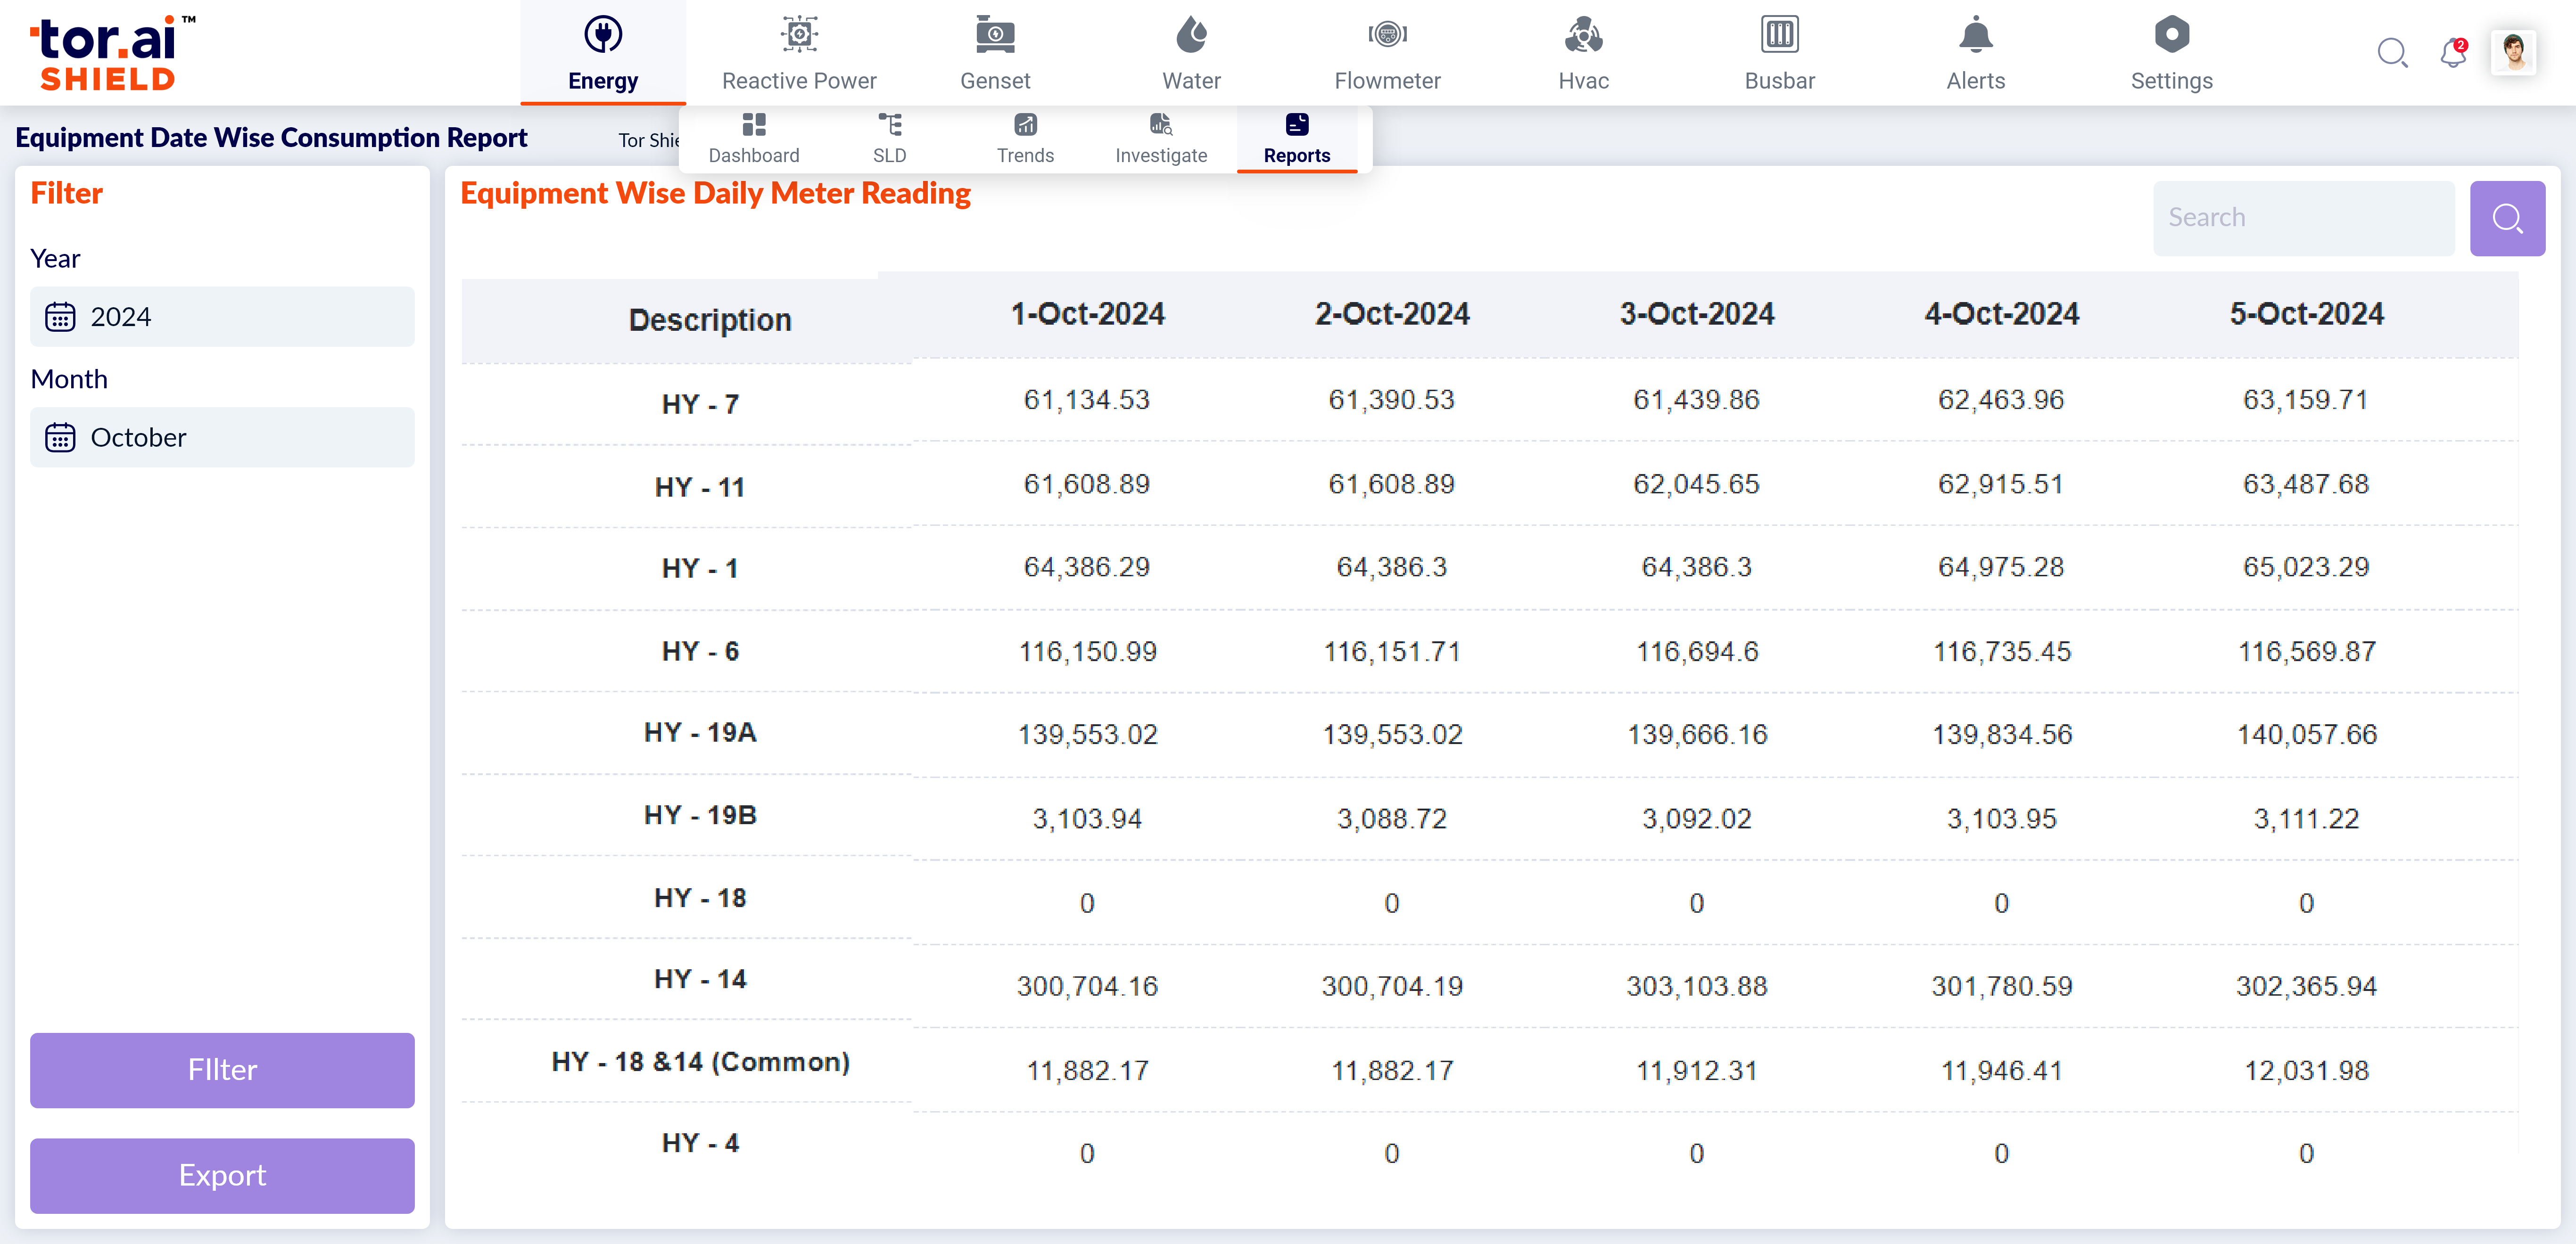Viewport: 2576px width, 1244px height.
Task: Click the SLD diagram icon
Action: (x=890, y=124)
